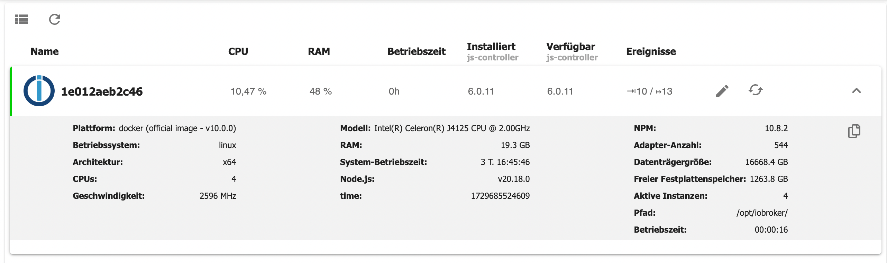887x263 pixels.
Task: Restart host with circular arrows icon
Action: click(756, 90)
